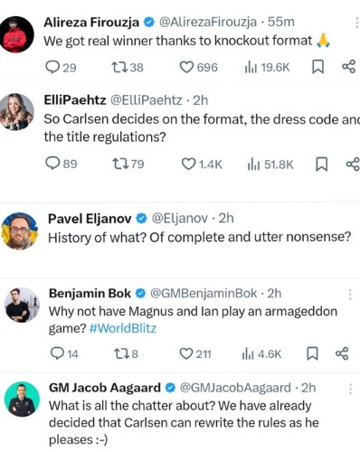The image size is (360, 452).
Task: Bookmark Alireza Firouzja's tweet
Action: click(x=317, y=67)
